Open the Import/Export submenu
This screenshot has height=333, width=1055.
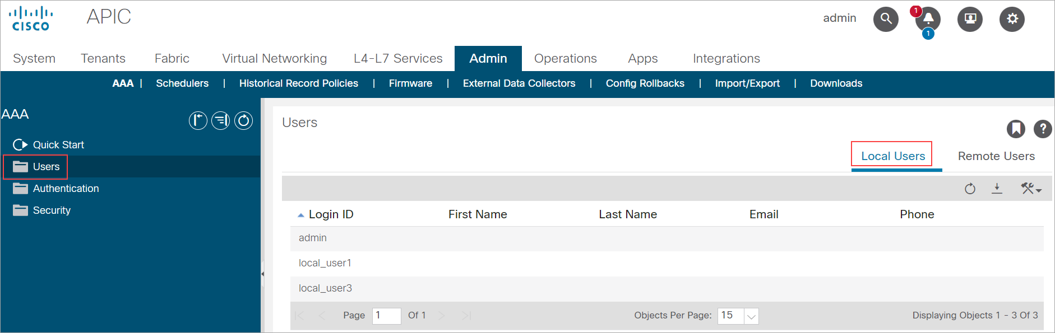(747, 83)
